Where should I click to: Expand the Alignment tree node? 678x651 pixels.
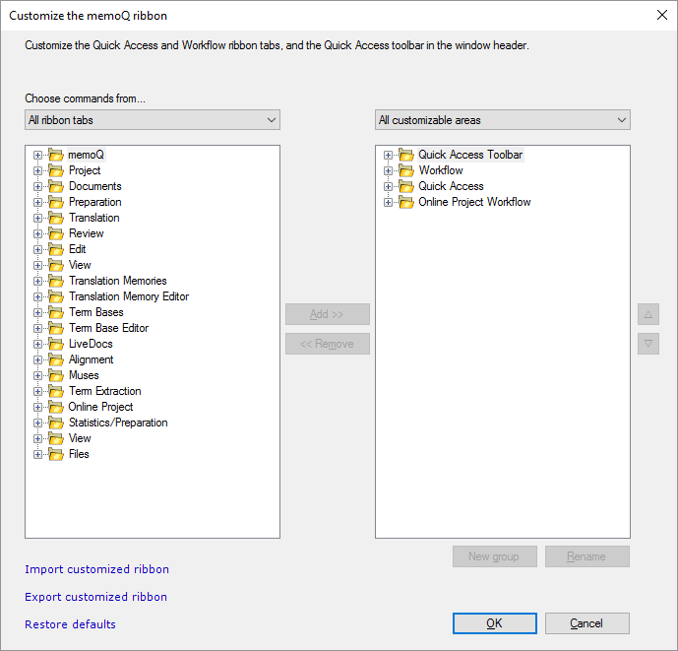[x=37, y=359]
